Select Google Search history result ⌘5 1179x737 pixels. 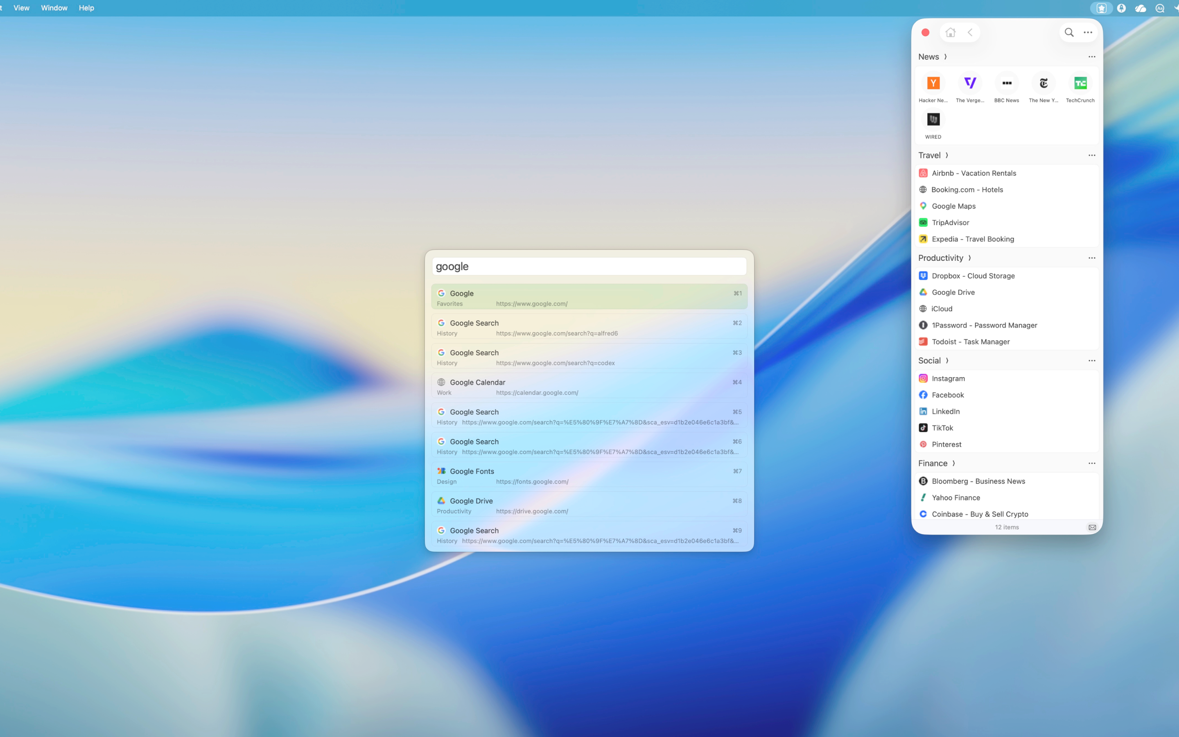[x=589, y=416]
